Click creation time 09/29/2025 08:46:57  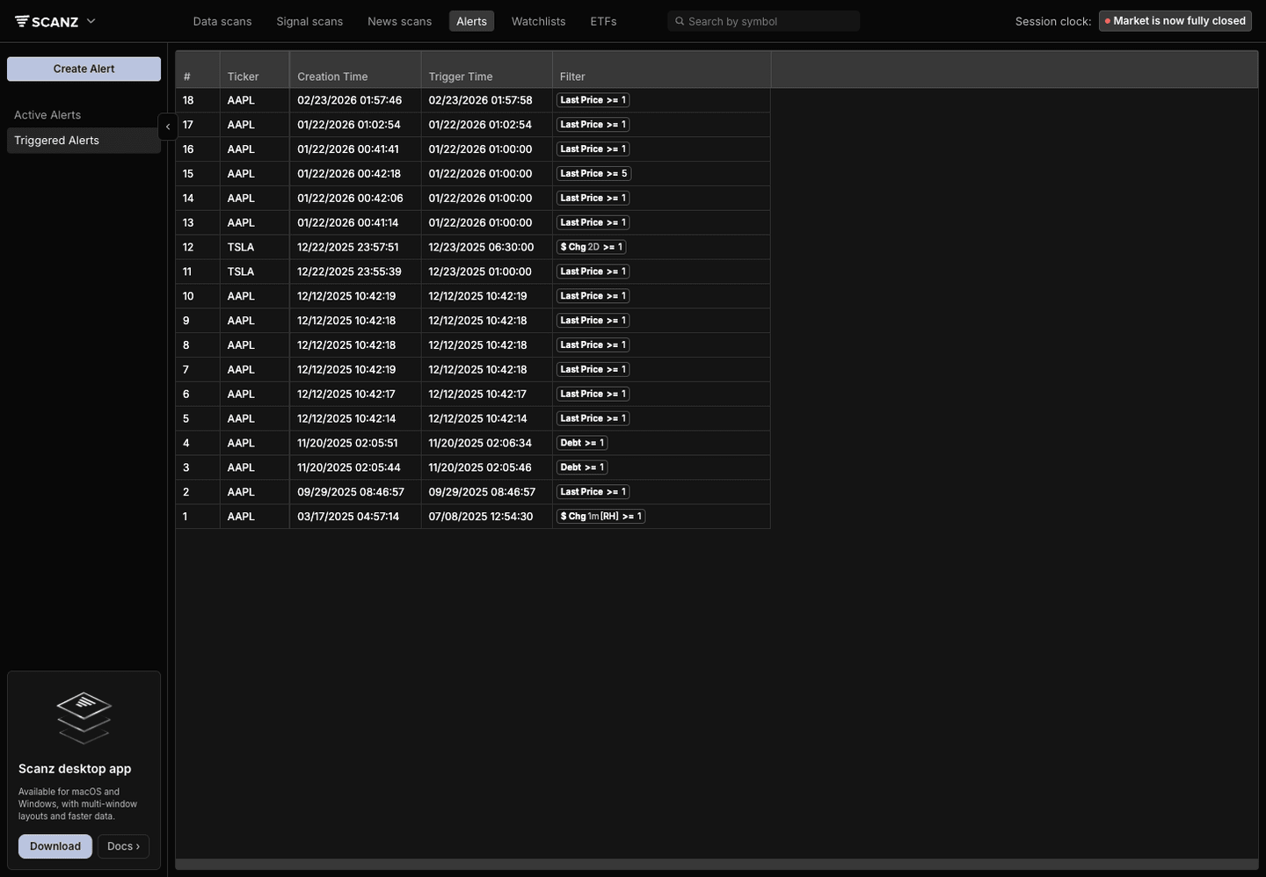351,492
